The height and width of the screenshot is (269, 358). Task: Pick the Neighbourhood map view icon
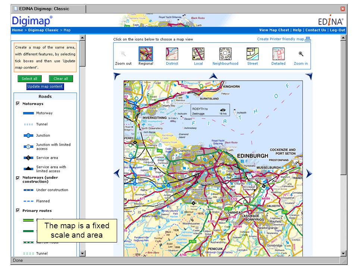pyautogui.click(x=225, y=54)
